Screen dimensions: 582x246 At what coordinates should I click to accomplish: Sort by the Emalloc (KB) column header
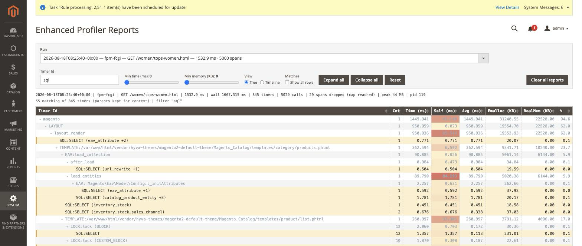coord(503,111)
